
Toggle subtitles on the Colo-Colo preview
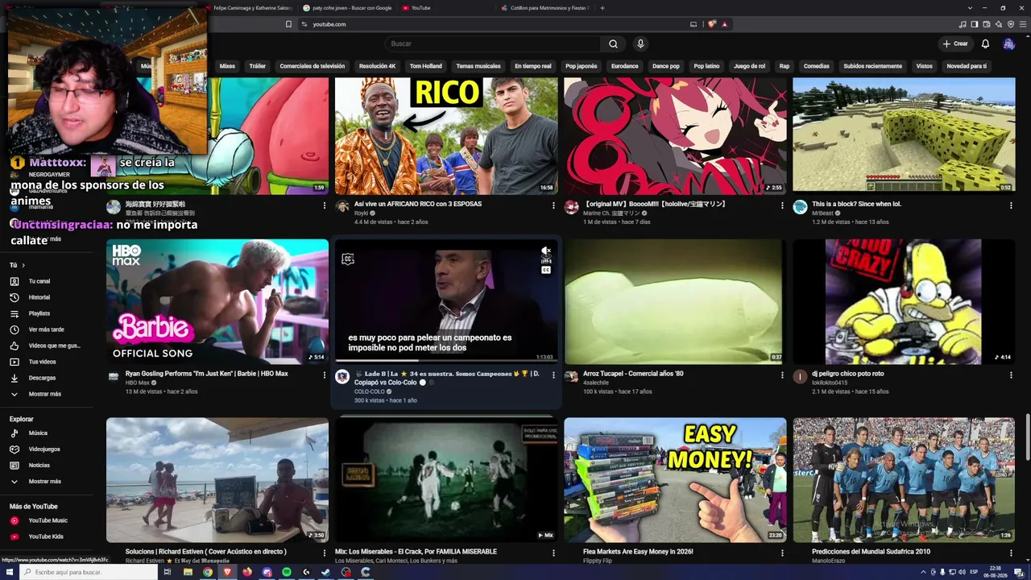pos(546,270)
